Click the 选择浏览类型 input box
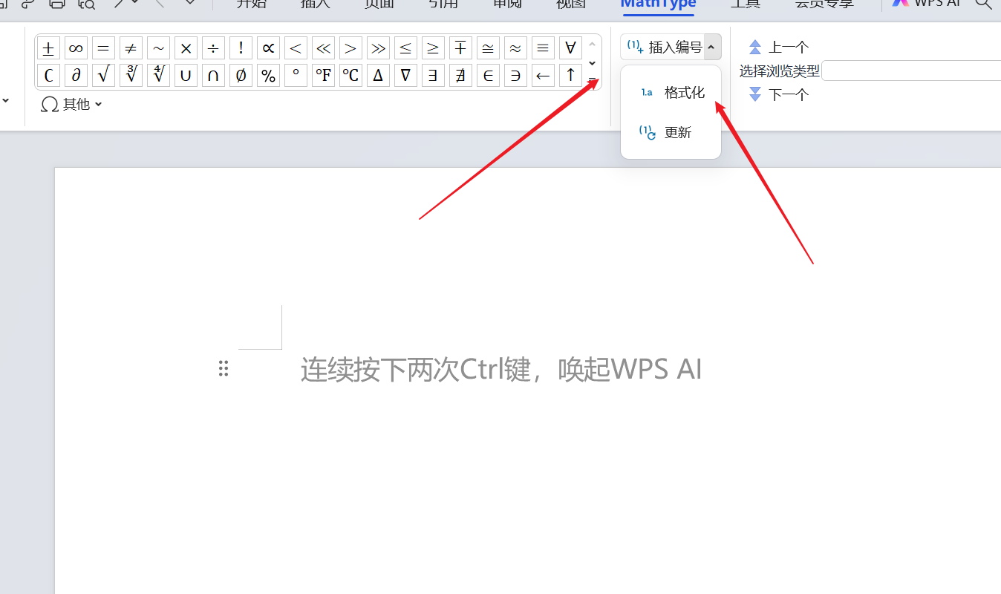 click(x=911, y=71)
